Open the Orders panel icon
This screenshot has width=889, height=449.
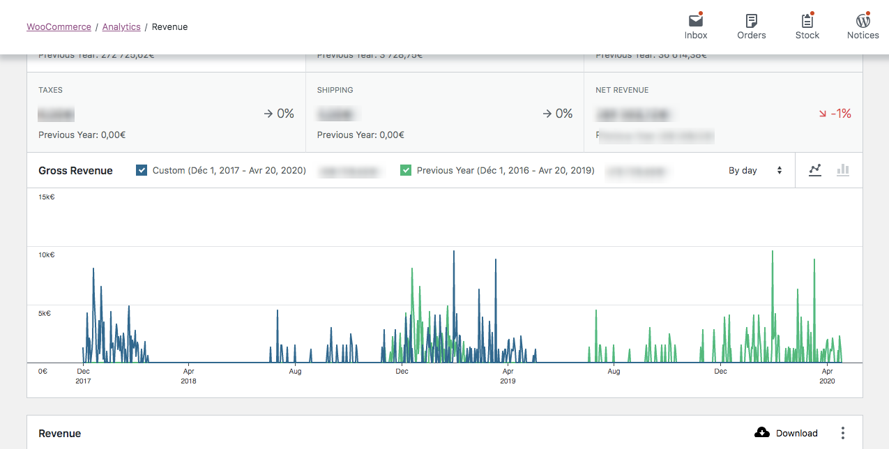(751, 21)
